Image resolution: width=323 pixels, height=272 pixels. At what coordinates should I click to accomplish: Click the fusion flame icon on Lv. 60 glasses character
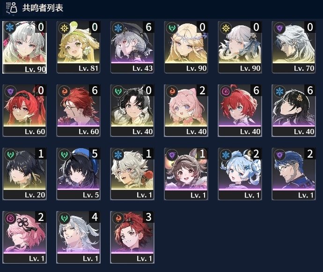pyautogui.click(x=64, y=91)
